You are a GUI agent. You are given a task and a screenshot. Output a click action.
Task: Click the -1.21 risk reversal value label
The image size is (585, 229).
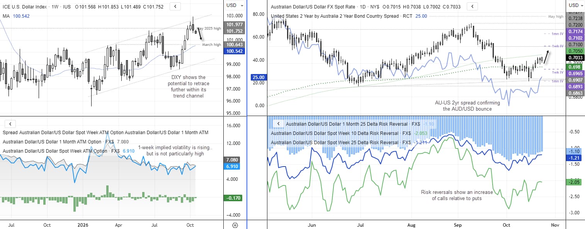575,158
